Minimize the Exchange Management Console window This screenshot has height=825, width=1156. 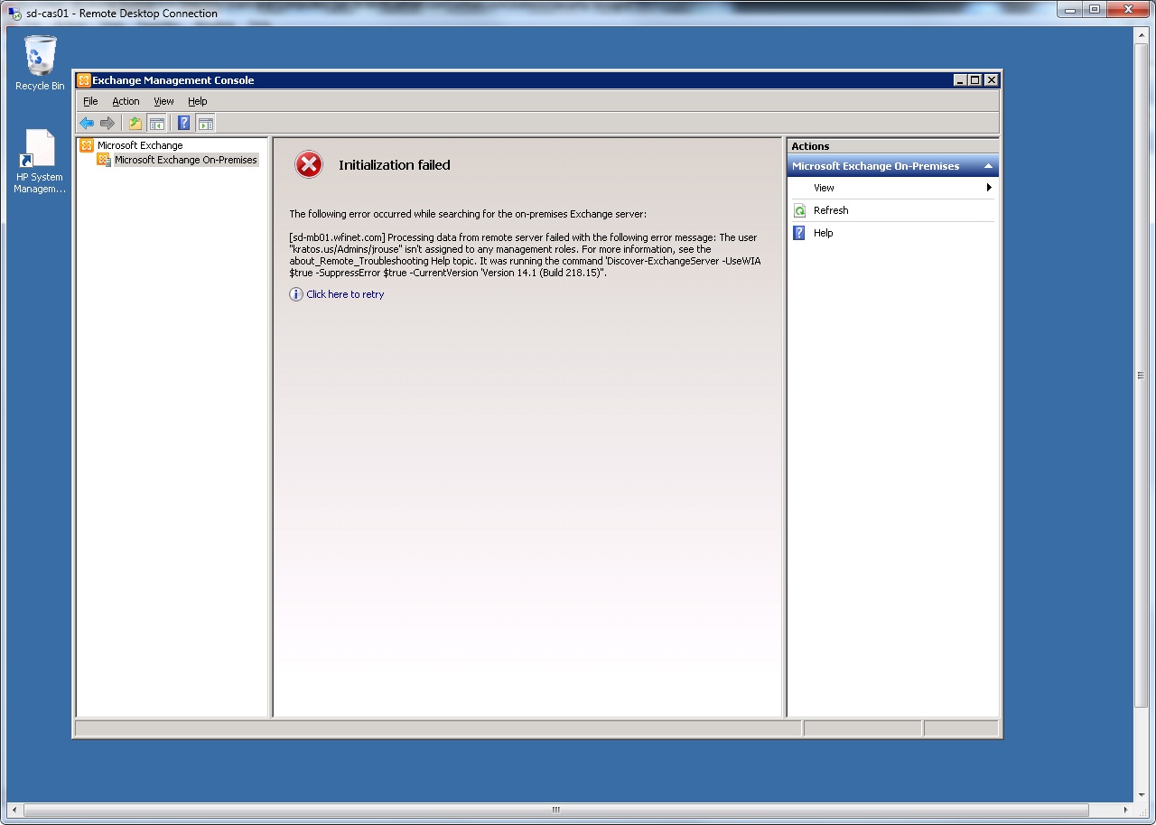(960, 80)
